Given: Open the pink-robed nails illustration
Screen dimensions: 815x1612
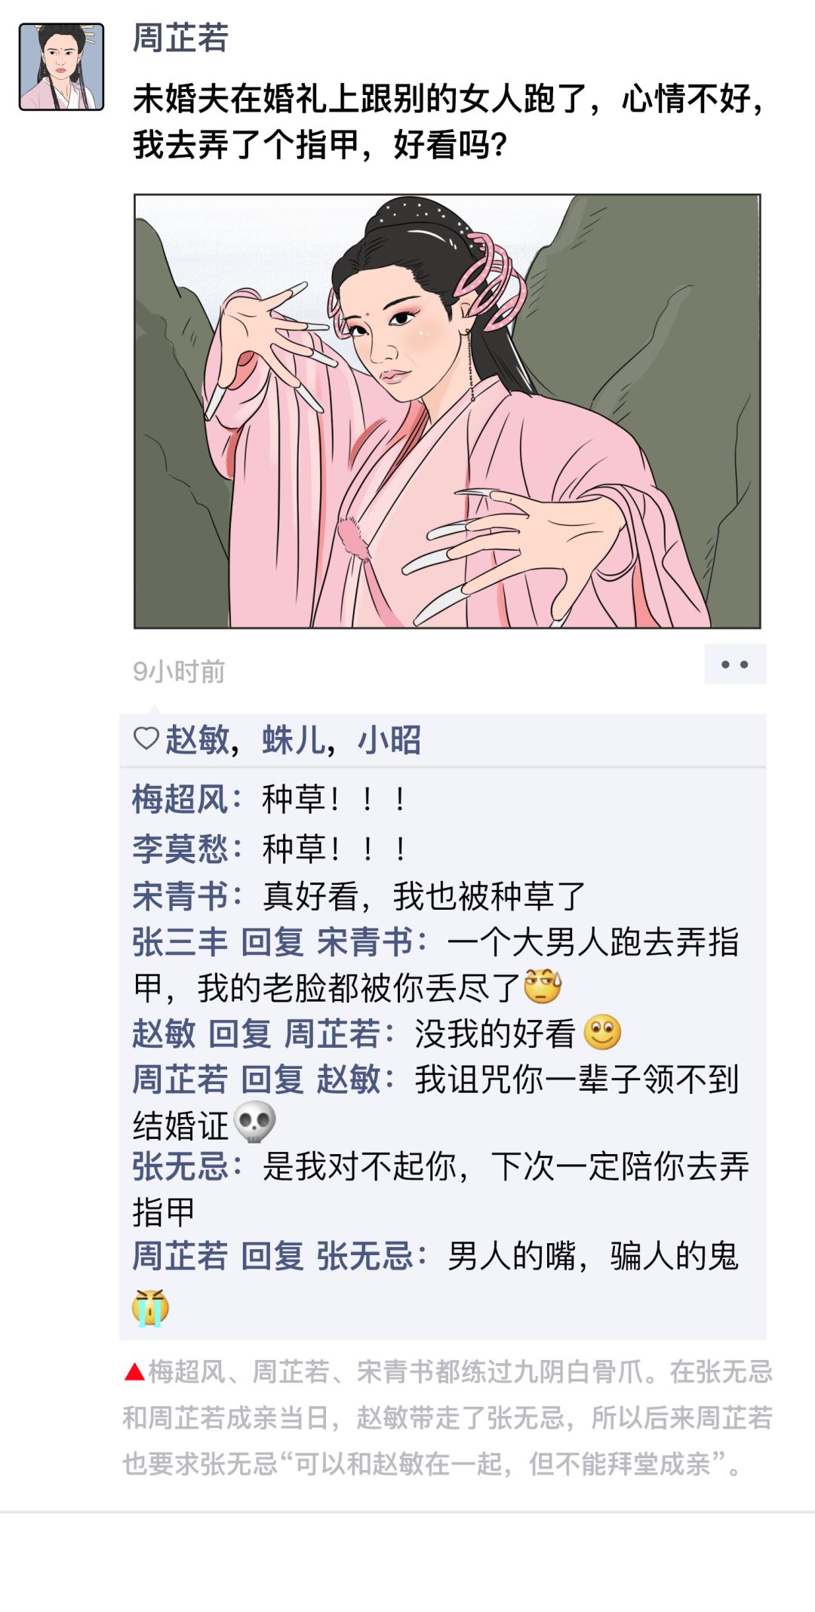Looking at the screenshot, I should (x=447, y=411).
